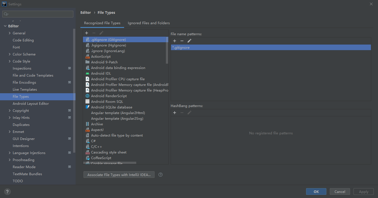Add a new HashBang pattern

[175, 113]
